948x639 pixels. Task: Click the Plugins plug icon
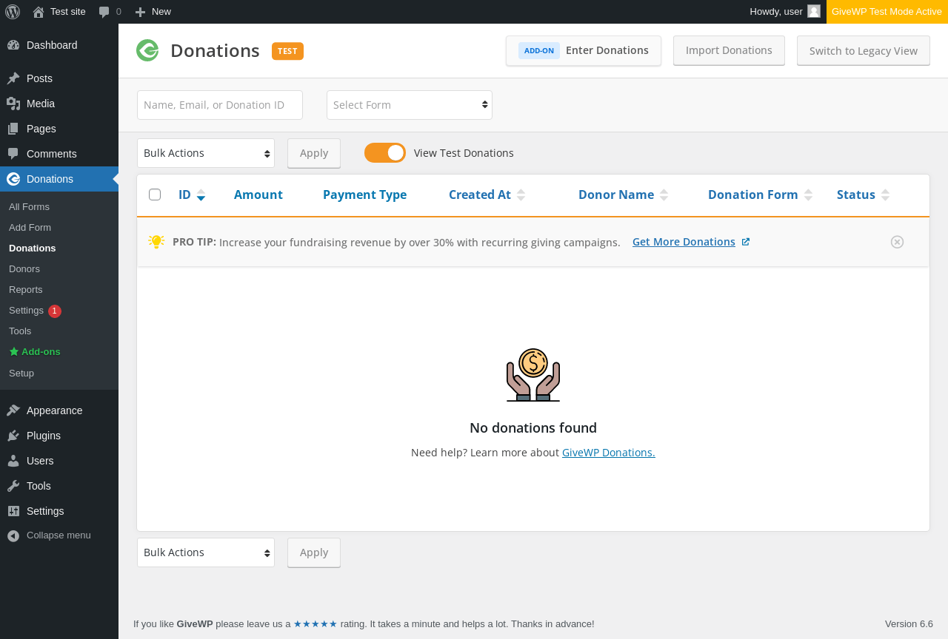pos(13,436)
